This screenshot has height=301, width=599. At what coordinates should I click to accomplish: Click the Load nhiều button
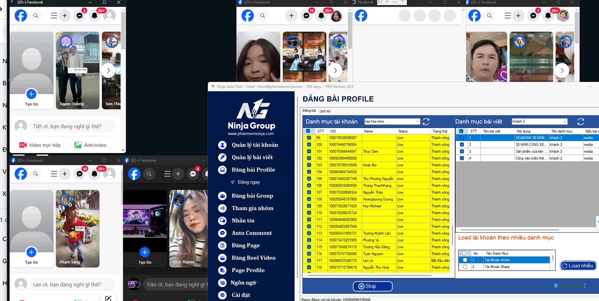coord(578,266)
